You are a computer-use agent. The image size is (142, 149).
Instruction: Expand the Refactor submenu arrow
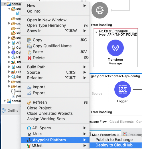pos(85,78)
